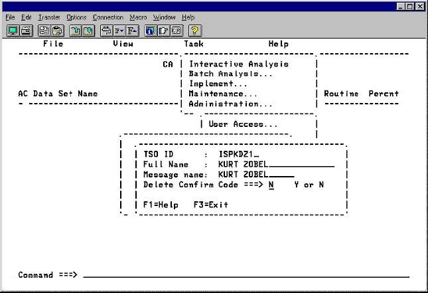
Task: Choose Batch Analysis... from the Task pull-down
Action: point(231,74)
